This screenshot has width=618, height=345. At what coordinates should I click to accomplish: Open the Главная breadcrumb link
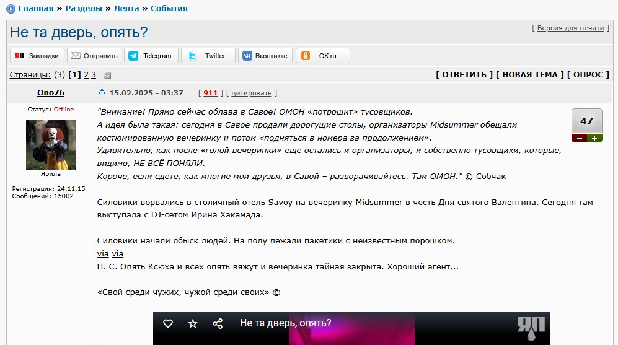point(36,8)
